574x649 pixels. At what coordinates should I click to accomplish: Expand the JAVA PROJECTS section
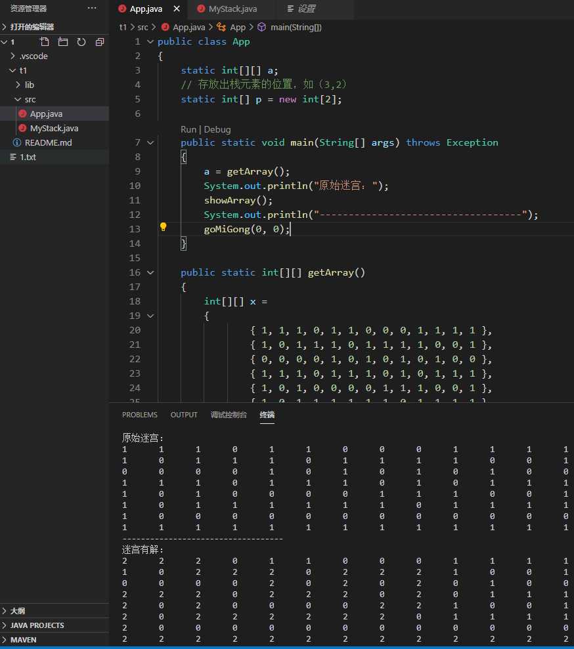4,625
